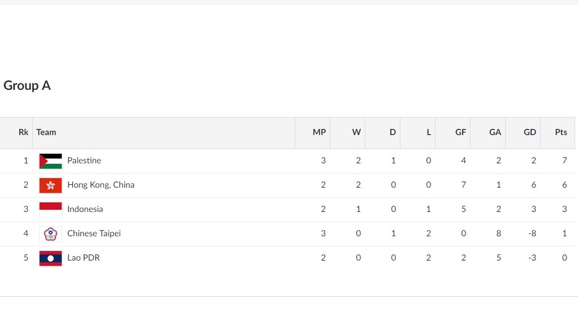Viewport: 578px width, 325px height.
Task: Open the Lao PDR team link
Action: [83, 258]
